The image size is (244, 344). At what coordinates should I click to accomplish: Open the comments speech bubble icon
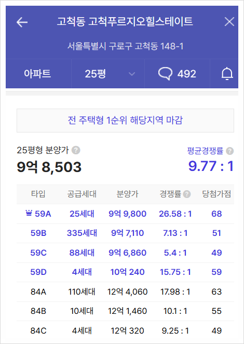coord(165,74)
